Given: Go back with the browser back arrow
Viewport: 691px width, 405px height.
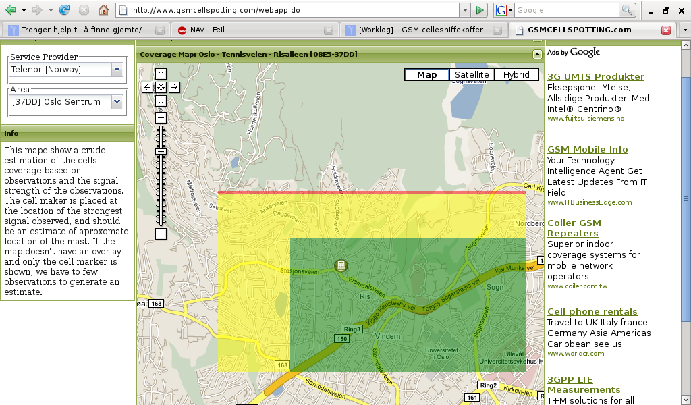Looking at the screenshot, I should tap(11, 9).
